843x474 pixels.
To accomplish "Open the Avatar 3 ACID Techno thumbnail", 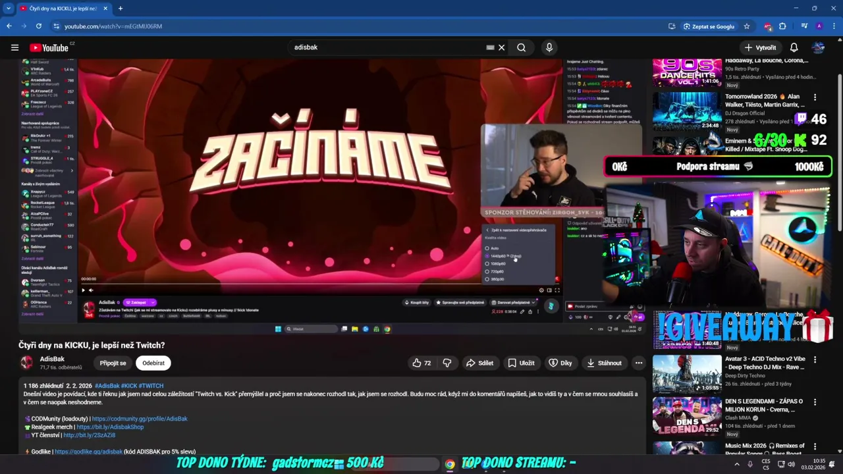I will tap(687, 374).
